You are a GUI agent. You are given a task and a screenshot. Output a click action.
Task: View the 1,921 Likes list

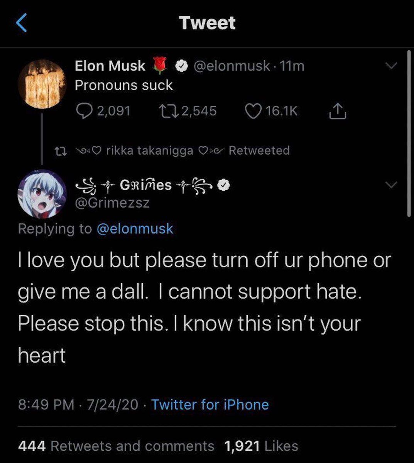tap(261, 446)
